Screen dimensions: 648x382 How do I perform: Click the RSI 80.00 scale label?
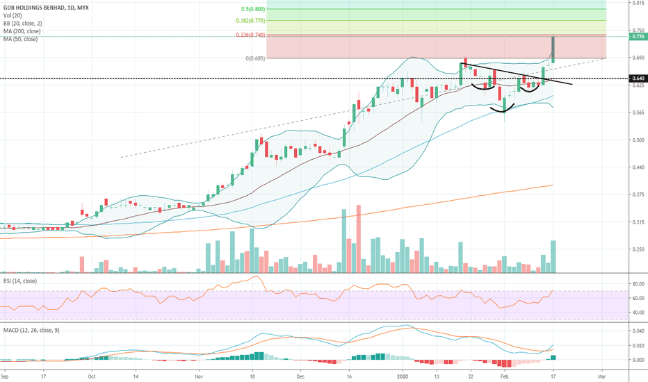click(638, 284)
